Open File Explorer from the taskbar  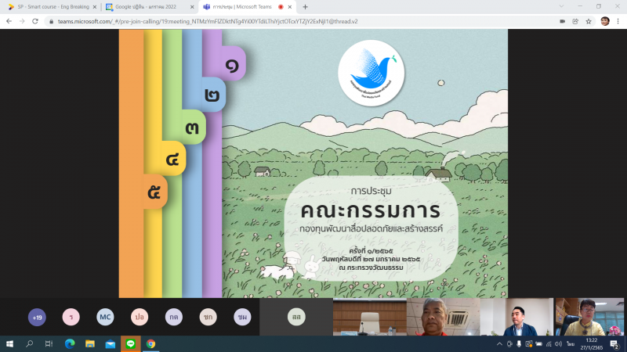coord(90,343)
